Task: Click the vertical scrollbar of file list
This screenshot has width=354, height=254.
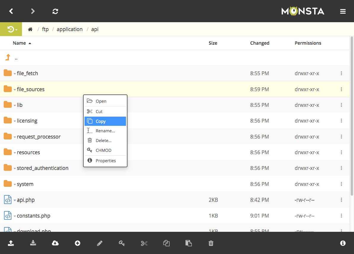Action: point(352,116)
